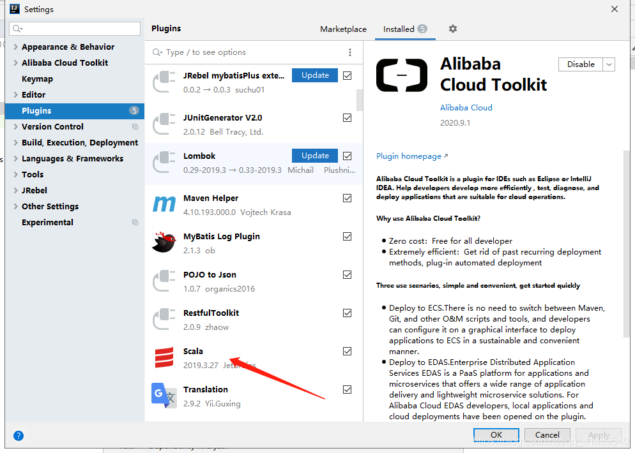The height and width of the screenshot is (453, 635).
Task: Update the JRebel mybatisPlus plugin
Action: pos(315,75)
